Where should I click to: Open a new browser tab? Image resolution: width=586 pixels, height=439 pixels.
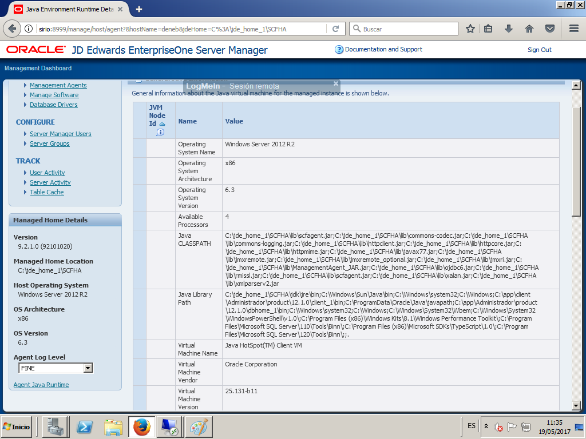click(x=139, y=9)
